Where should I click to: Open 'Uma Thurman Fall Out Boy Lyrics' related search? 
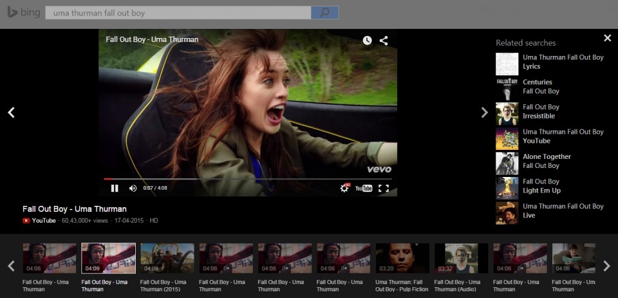click(563, 62)
